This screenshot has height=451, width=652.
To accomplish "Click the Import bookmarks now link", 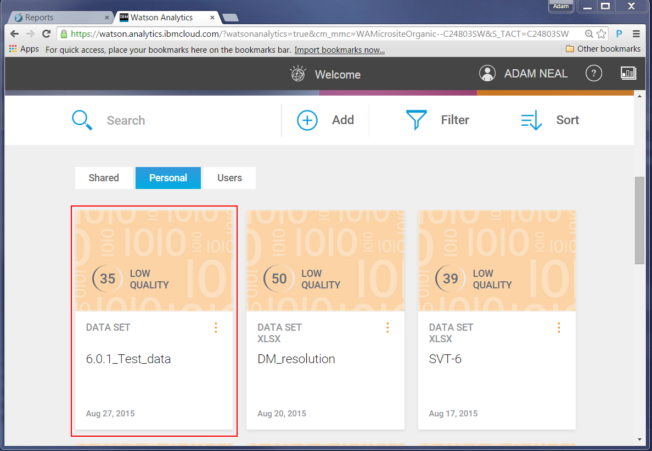I will coord(339,50).
